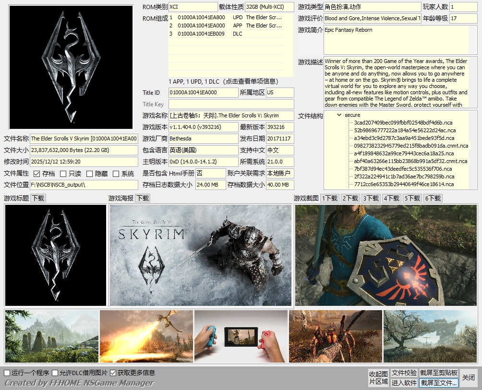The width and height of the screenshot is (482, 390).
Task: Open the mountain landscape screenshot thumbnail
Action: coord(52,336)
